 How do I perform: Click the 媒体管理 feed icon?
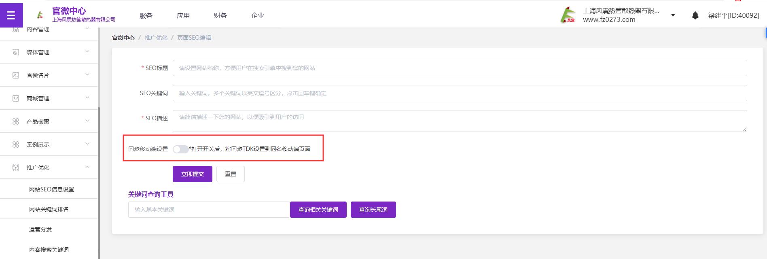point(16,52)
